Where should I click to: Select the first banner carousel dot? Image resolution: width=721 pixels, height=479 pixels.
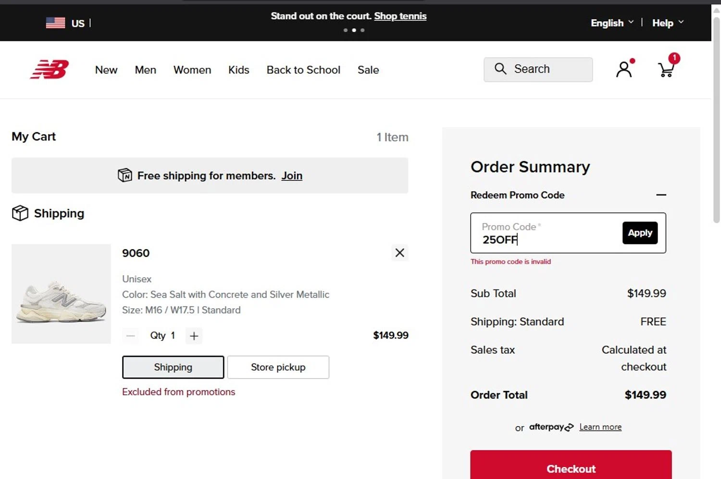click(345, 30)
